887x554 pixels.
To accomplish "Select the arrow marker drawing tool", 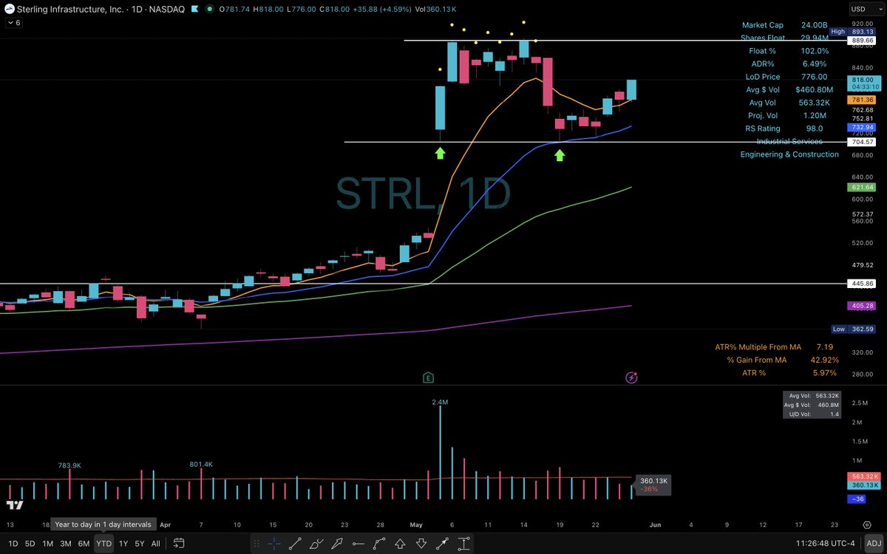I will click(337, 544).
